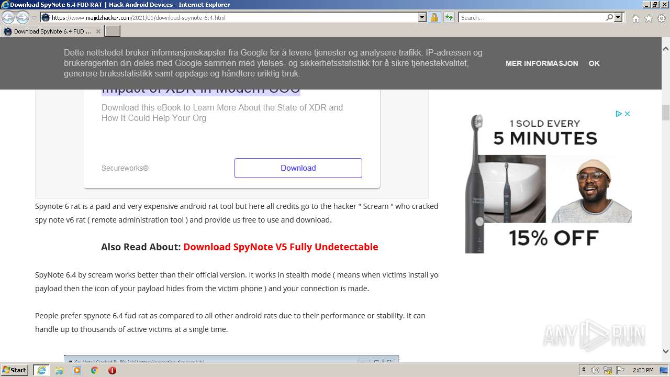Screen dimensions: 670x377
Task: Open the Tools gear icon
Action: tap(662, 18)
